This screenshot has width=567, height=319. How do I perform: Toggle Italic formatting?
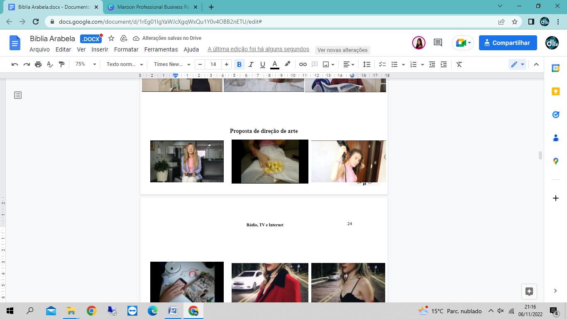coord(251,64)
